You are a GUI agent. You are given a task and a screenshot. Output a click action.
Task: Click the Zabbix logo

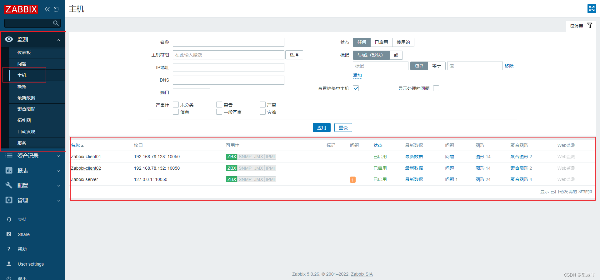[21, 9]
